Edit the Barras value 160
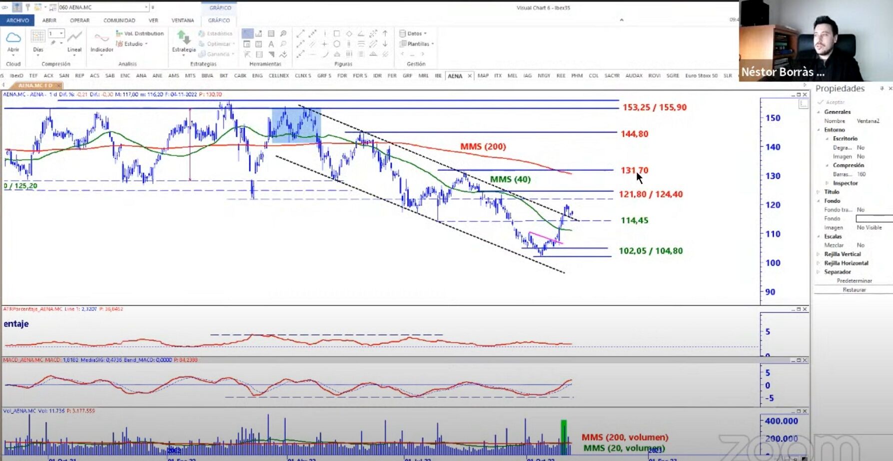 tap(862, 174)
